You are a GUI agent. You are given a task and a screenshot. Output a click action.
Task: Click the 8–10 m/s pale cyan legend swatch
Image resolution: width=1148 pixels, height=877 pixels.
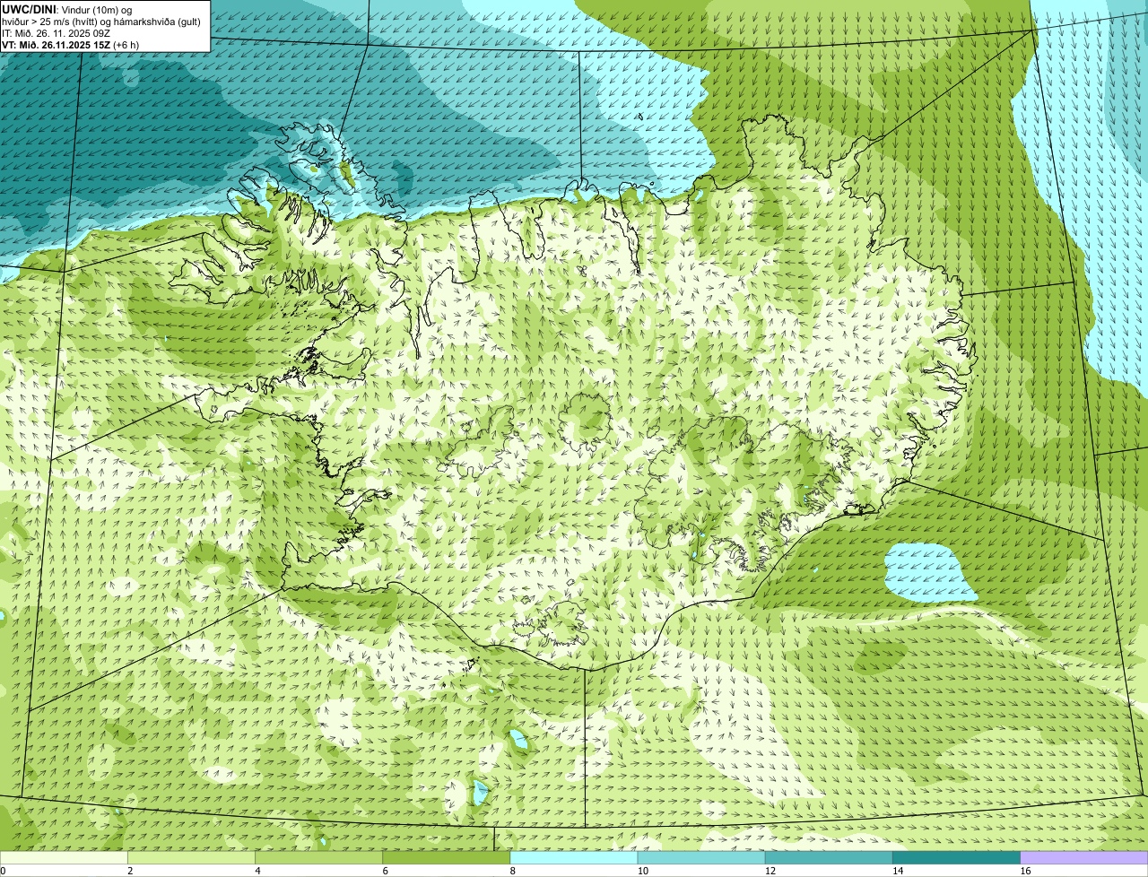[574, 858]
